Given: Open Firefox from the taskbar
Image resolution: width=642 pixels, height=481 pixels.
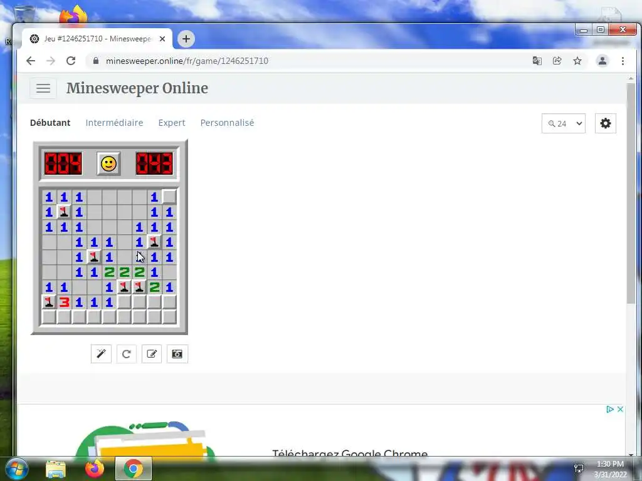Looking at the screenshot, I should pos(95,468).
